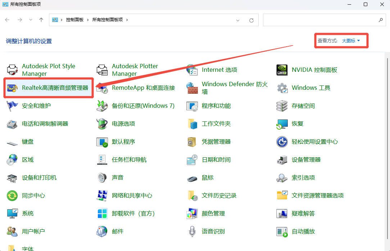The height and width of the screenshot is (251, 390).
Task: Open the 用户帐户 link
Action: coord(33,231)
